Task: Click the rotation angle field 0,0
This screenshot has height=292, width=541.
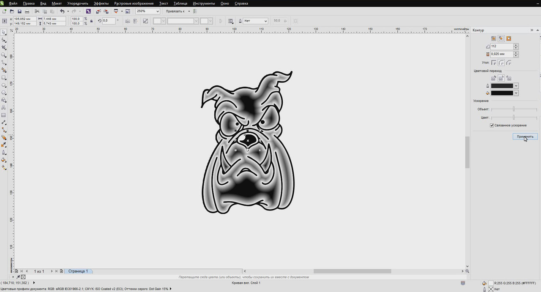Action: 108,21
